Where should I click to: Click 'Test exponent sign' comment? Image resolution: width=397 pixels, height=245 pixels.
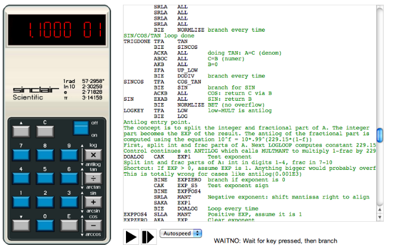(238, 185)
